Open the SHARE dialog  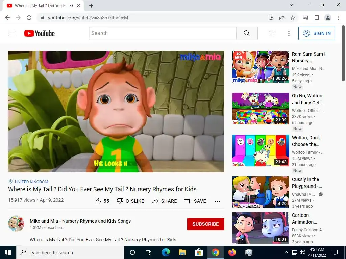165,201
